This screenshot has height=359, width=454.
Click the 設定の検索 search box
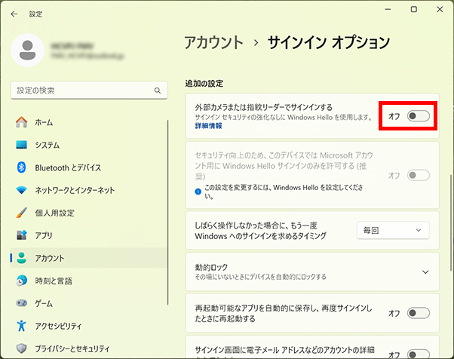(x=83, y=91)
